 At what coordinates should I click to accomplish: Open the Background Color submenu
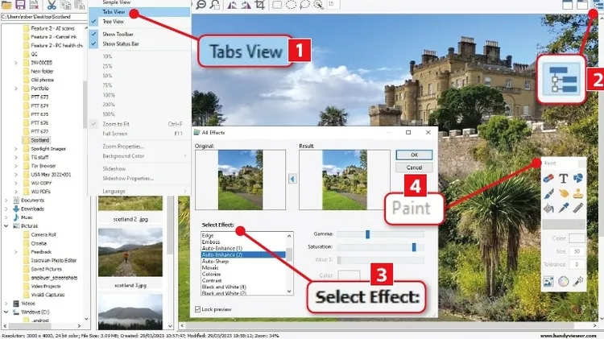(x=139, y=156)
